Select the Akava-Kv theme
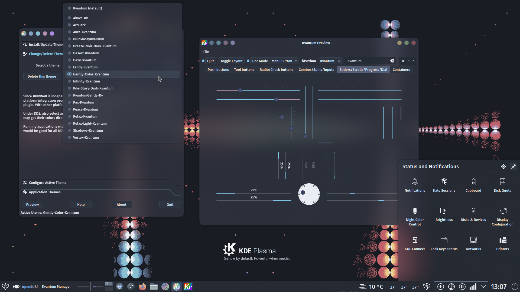520x292 pixels. tap(122, 18)
